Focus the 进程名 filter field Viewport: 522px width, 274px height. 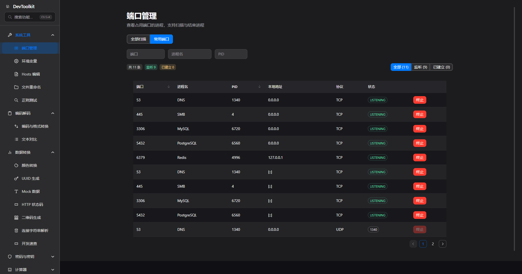click(189, 54)
